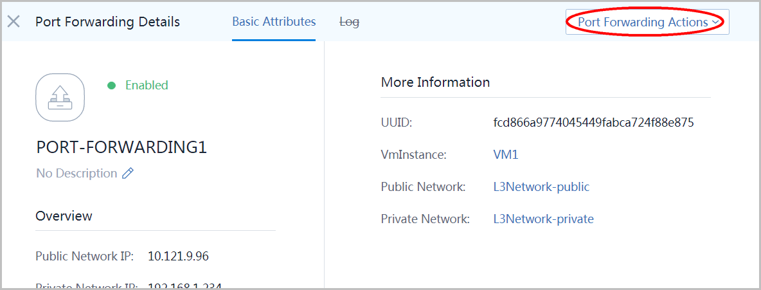Image resolution: width=761 pixels, height=290 pixels.
Task: Click the No Description placeholder text
Action: tap(76, 174)
